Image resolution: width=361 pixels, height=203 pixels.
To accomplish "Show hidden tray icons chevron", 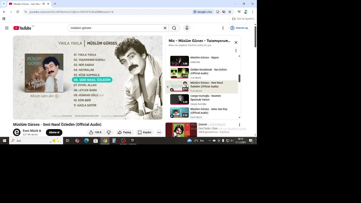I will 210,141.
